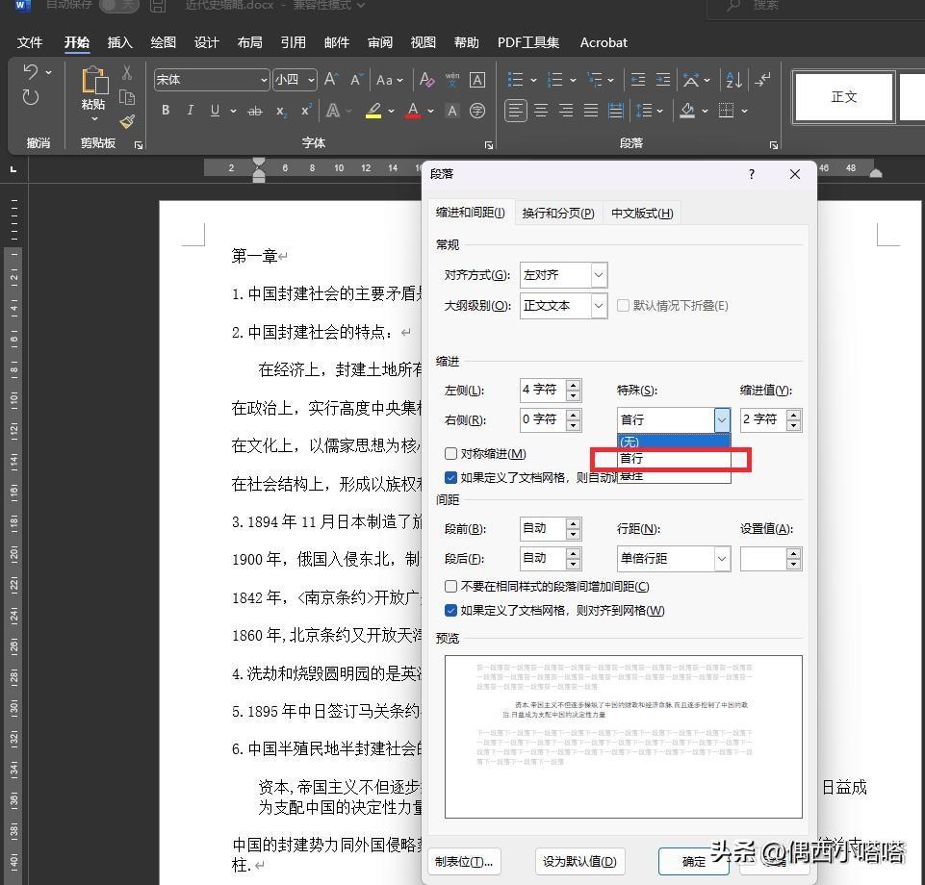Toggle bold formatting in the ribbon

click(165, 111)
